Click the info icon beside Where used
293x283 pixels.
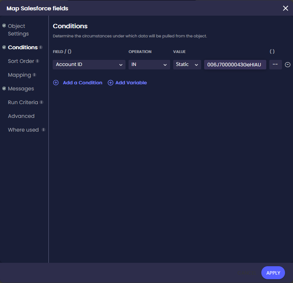point(43,130)
